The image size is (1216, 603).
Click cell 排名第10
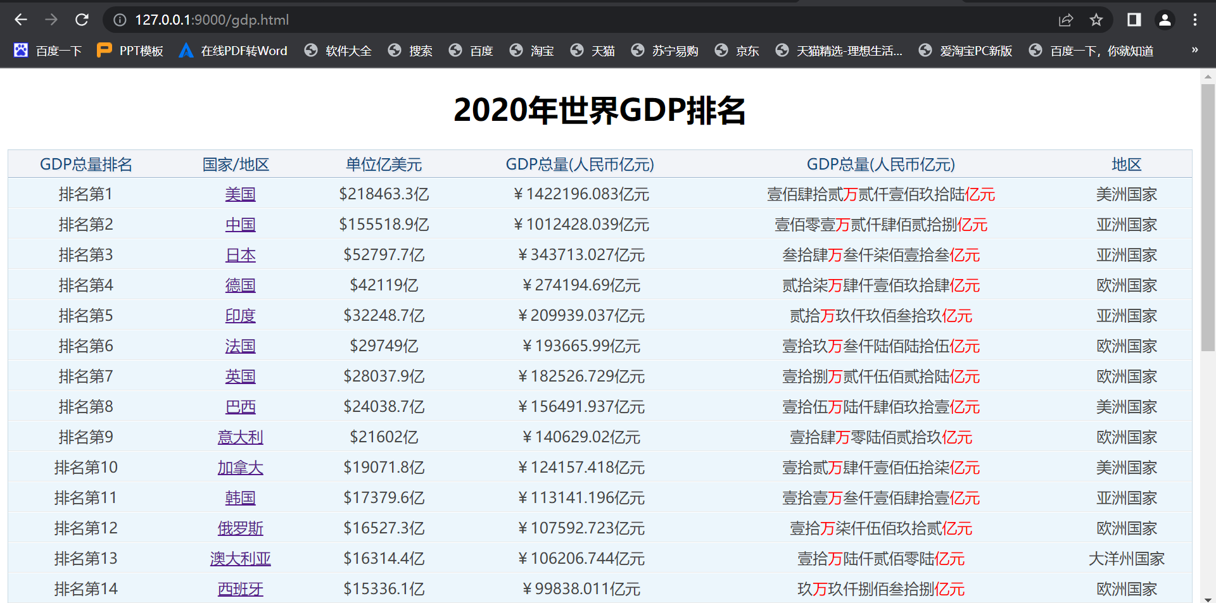[x=86, y=468]
